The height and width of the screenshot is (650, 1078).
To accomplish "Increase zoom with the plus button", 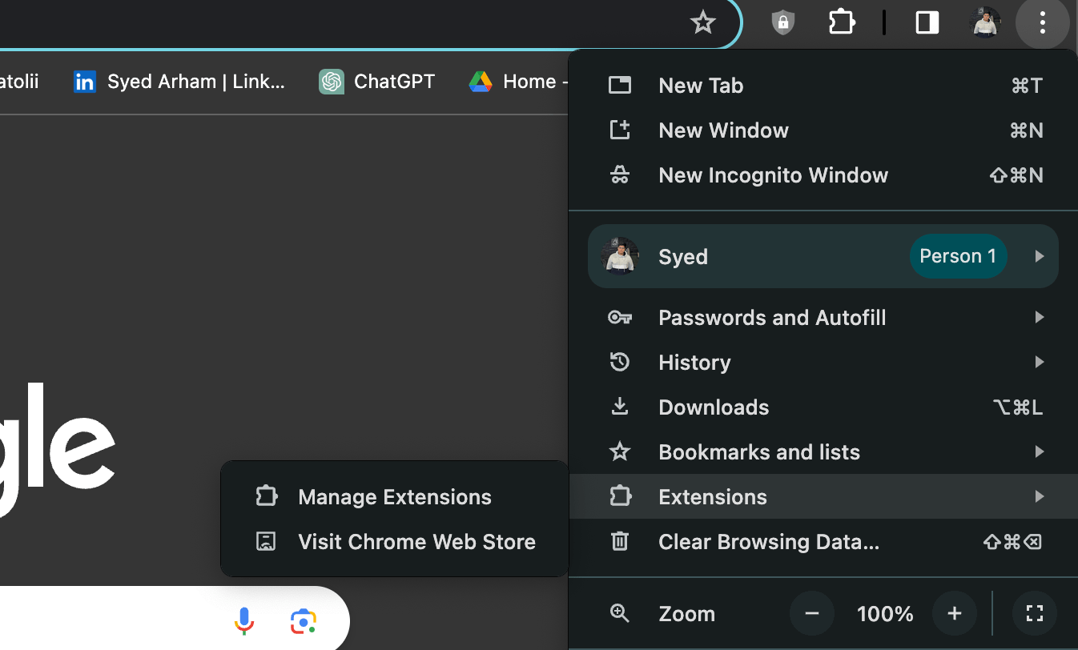I will tap(954, 614).
